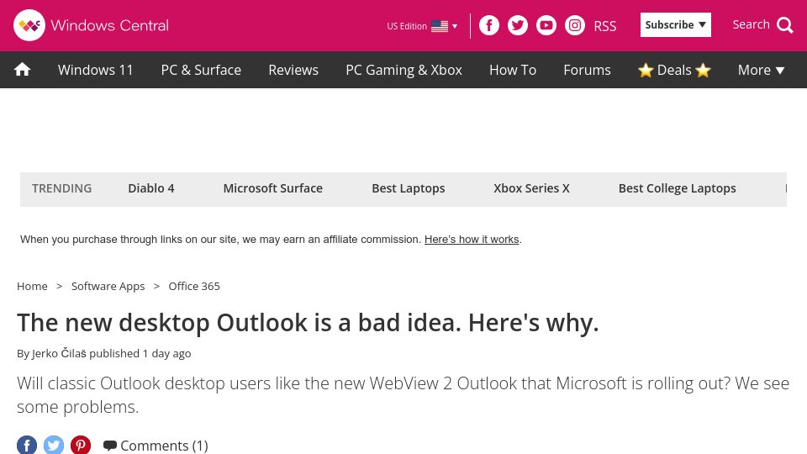Viewport: 807px width, 454px height.
Task: Go to Software Apps breadcrumb
Action: [108, 286]
